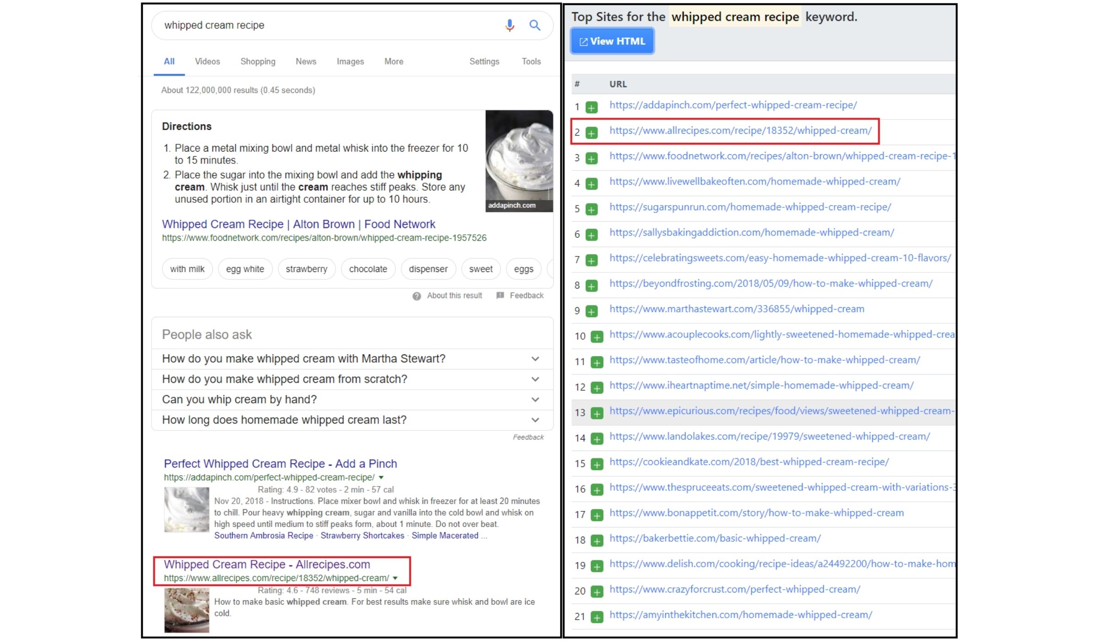Open the addapinch.com URL in row 1

(733, 105)
